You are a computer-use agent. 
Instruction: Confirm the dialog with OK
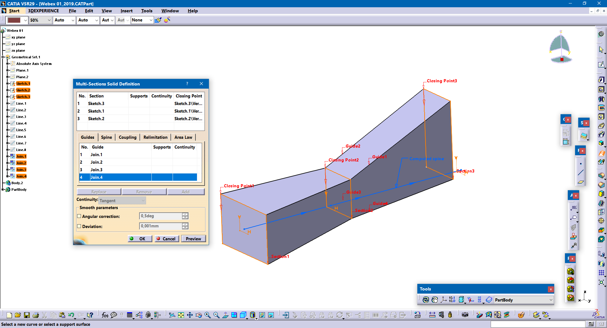tap(139, 239)
